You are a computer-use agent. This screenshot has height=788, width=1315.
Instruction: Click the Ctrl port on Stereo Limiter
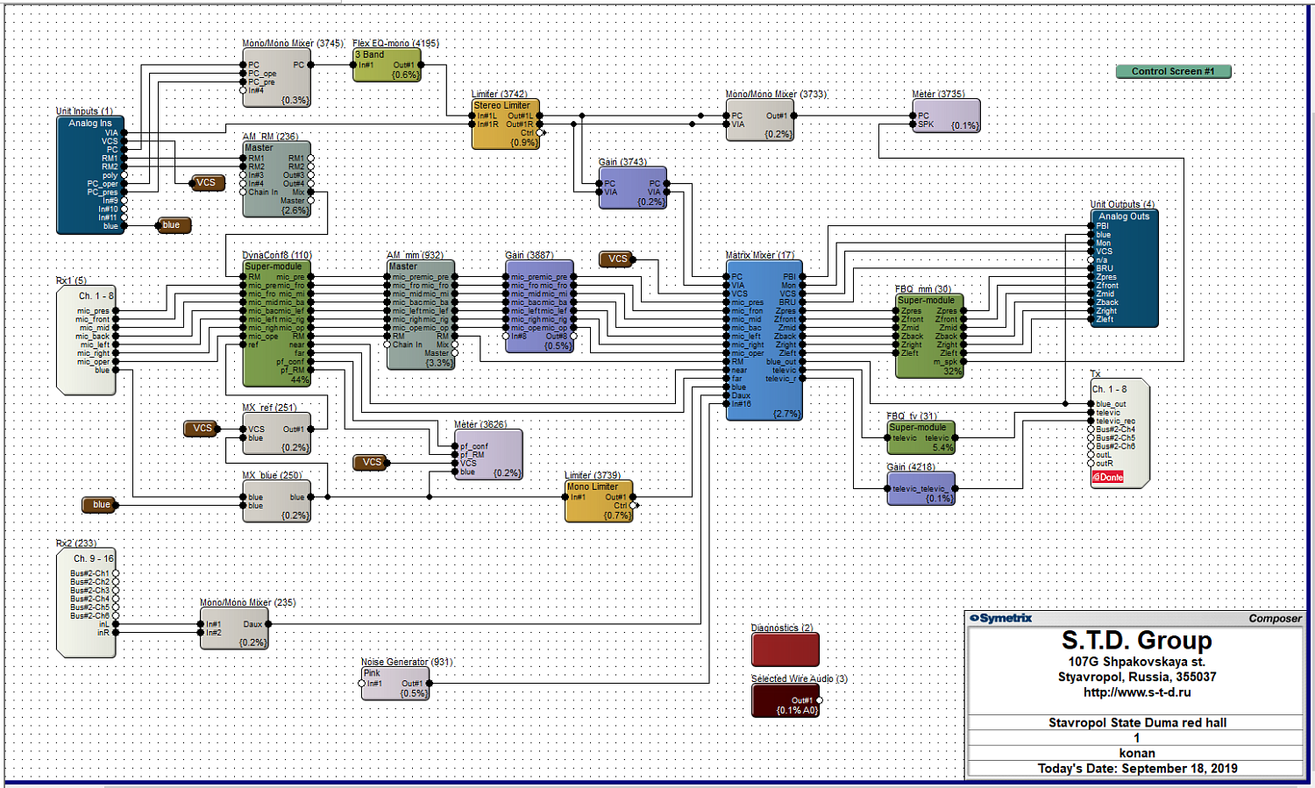point(539,133)
